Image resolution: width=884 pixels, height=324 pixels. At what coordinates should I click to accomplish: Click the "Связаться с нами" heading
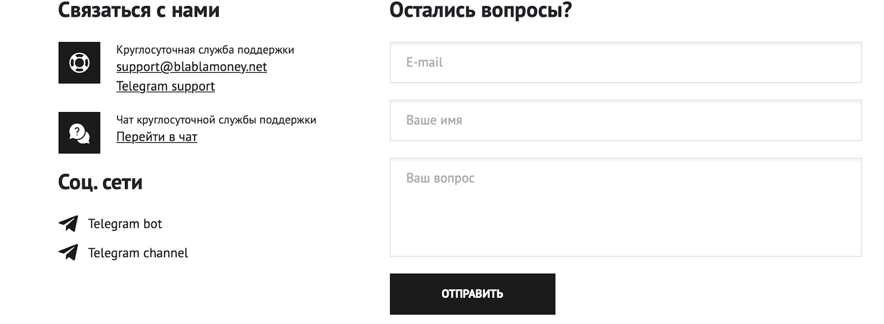click(x=139, y=10)
